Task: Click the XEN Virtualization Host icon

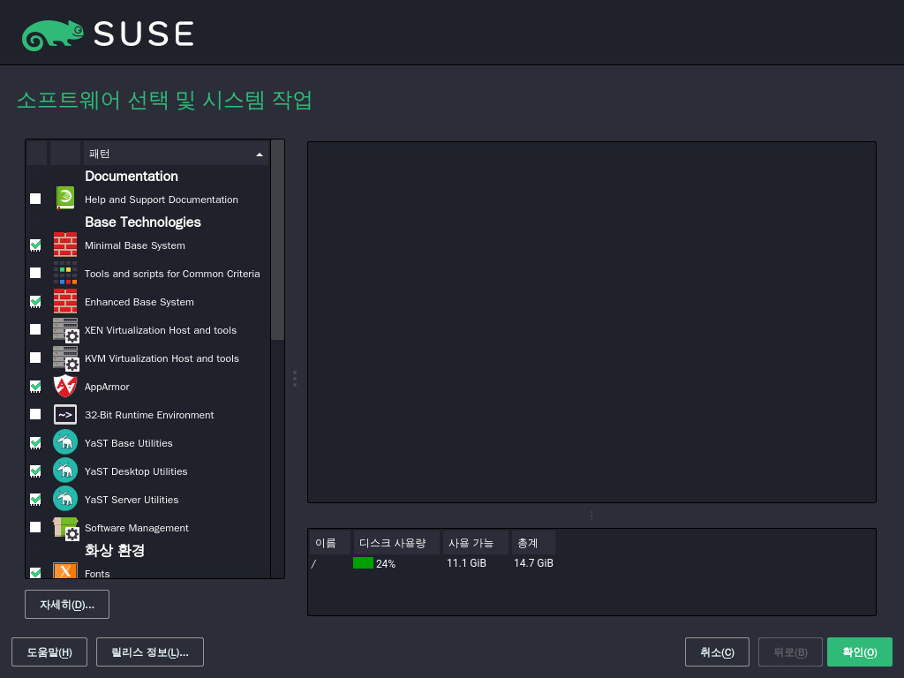Action: click(x=65, y=330)
